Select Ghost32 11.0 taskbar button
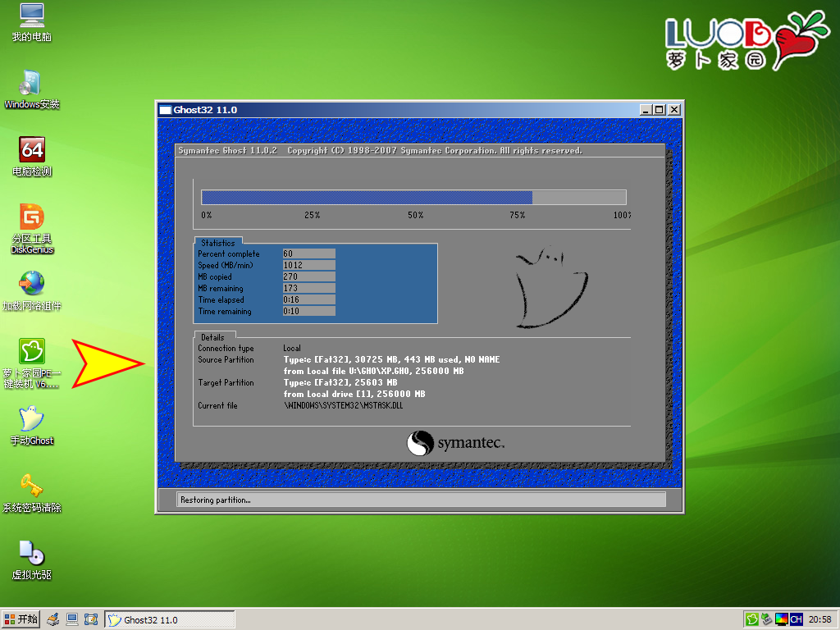This screenshot has width=840, height=630. click(x=169, y=619)
